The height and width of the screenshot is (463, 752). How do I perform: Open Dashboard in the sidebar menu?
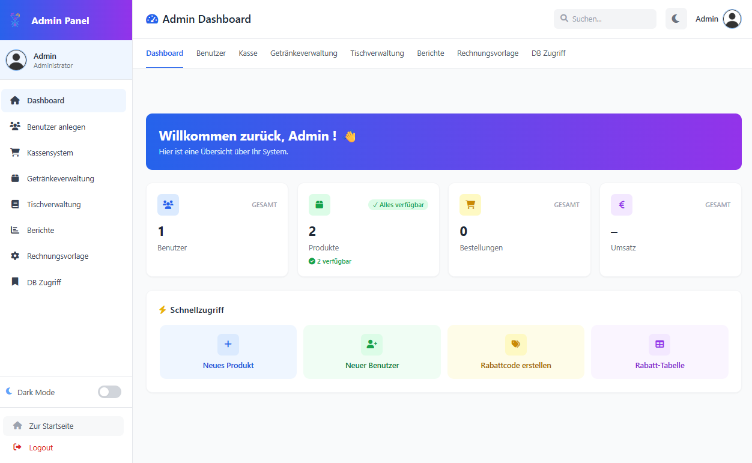[x=64, y=100]
